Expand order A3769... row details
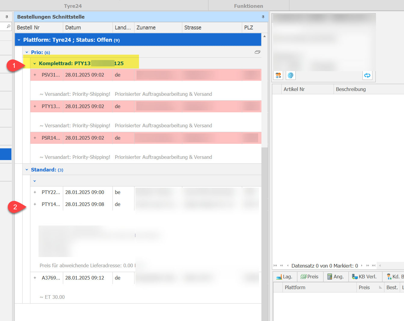Screen dimensions: 404x321 pyautogui.click(x=35, y=278)
